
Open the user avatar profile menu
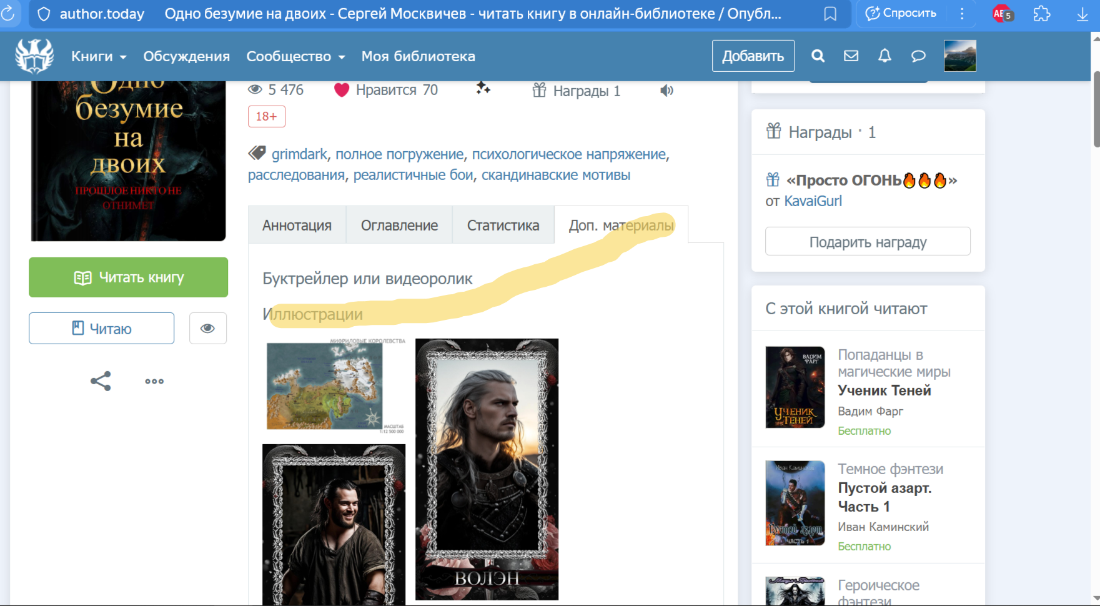pos(959,56)
